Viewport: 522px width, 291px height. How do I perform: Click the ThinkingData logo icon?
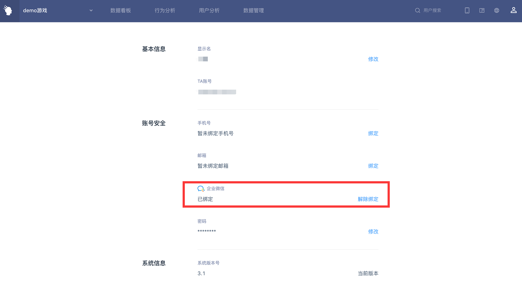click(x=8, y=11)
